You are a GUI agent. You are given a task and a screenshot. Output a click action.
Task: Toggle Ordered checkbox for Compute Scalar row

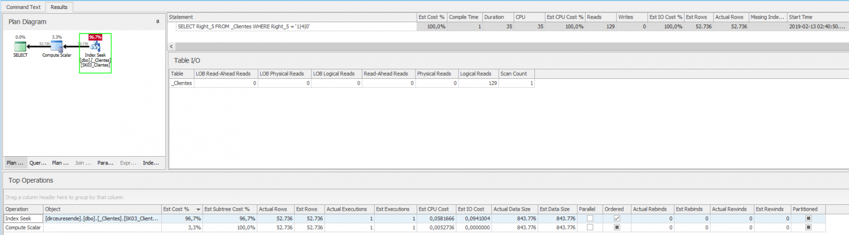pyautogui.click(x=617, y=228)
